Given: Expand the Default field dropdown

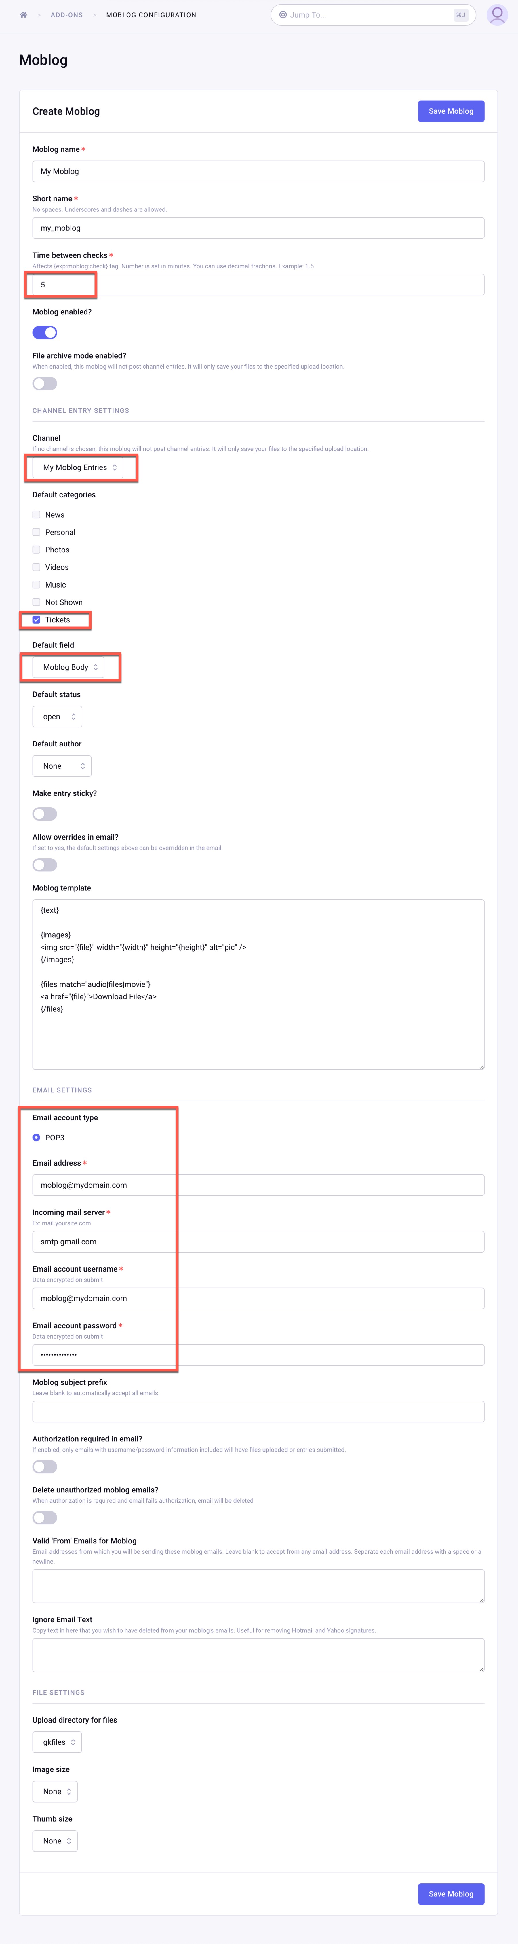Looking at the screenshot, I should click(68, 667).
